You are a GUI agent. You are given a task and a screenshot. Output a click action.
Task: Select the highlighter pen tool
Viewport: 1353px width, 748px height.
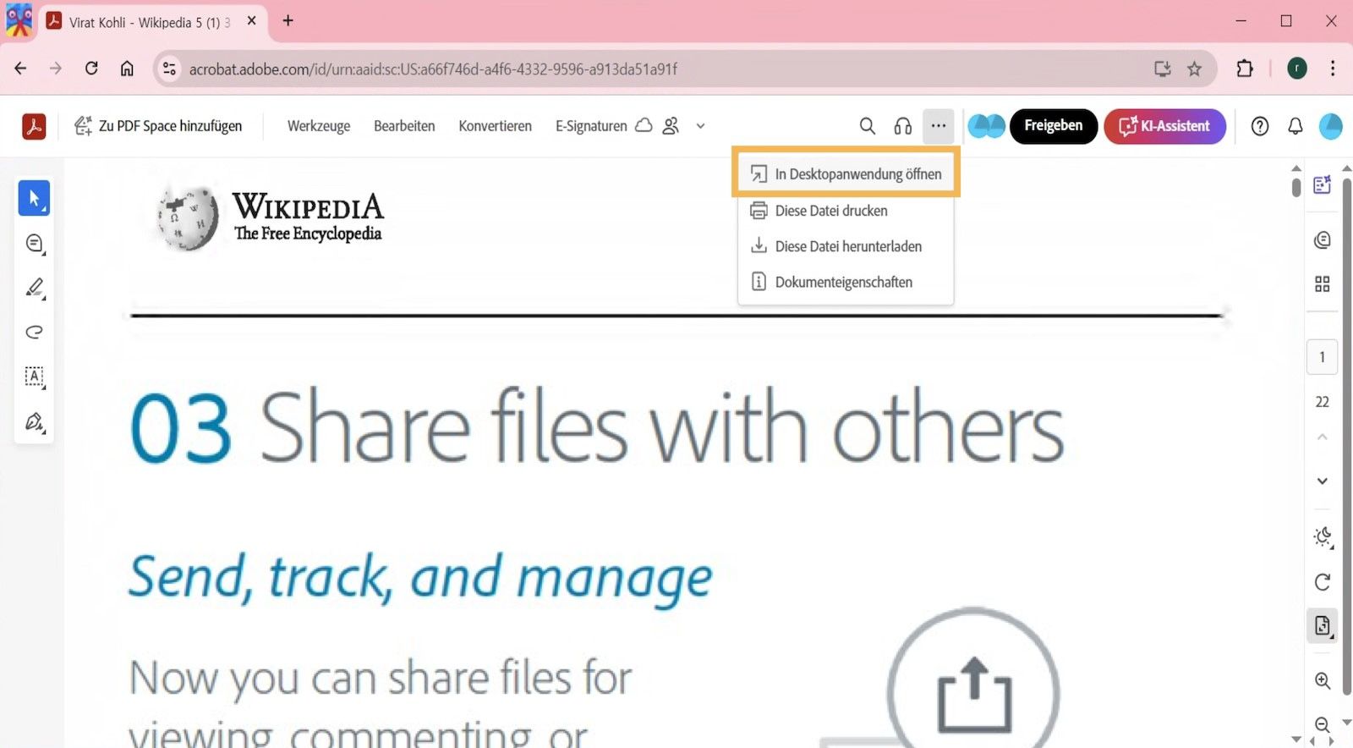tap(35, 289)
